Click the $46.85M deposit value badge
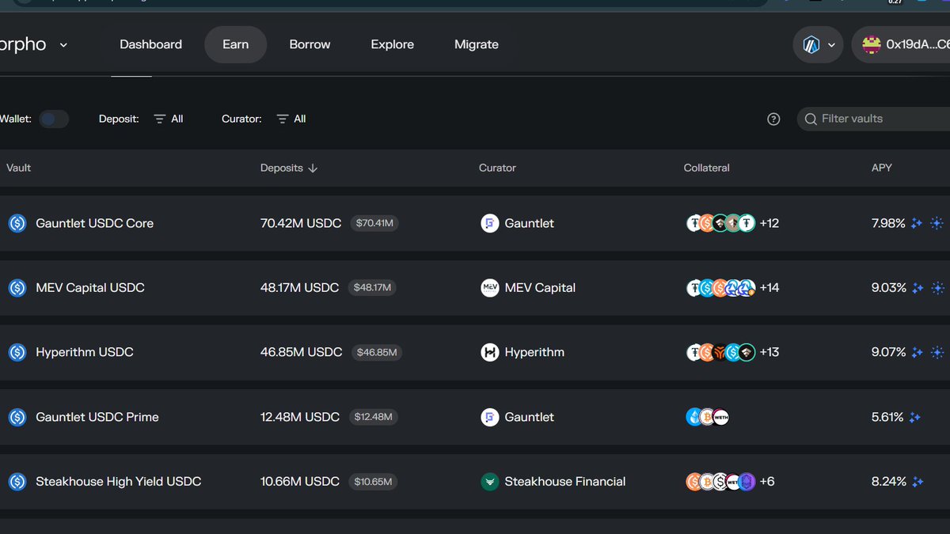Image resolution: width=950 pixels, height=534 pixels. pos(377,352)
